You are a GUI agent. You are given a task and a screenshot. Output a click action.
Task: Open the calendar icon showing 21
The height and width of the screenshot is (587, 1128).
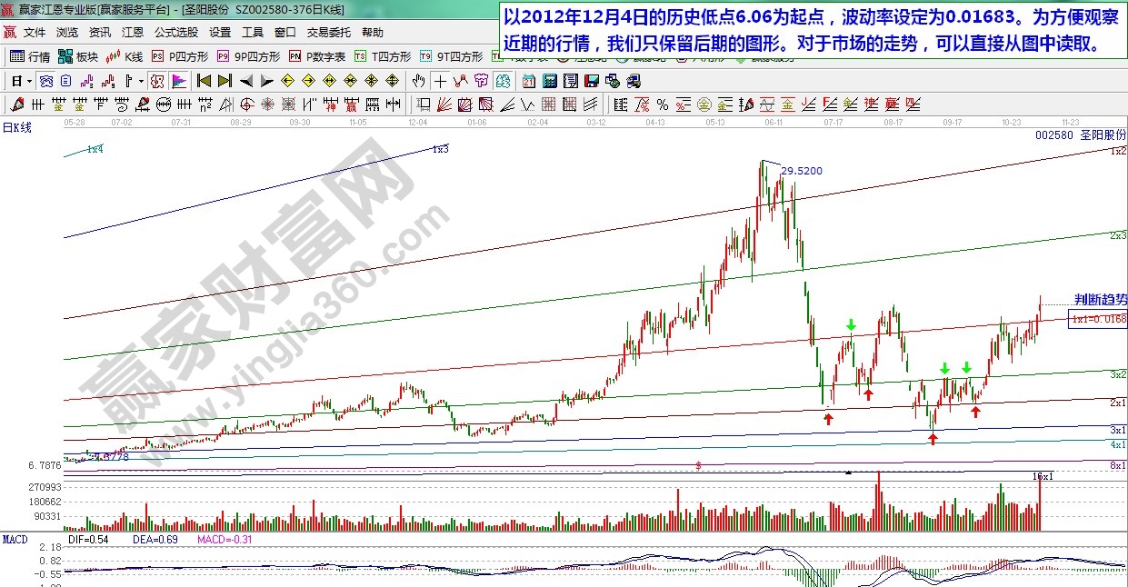coord(528,81)
